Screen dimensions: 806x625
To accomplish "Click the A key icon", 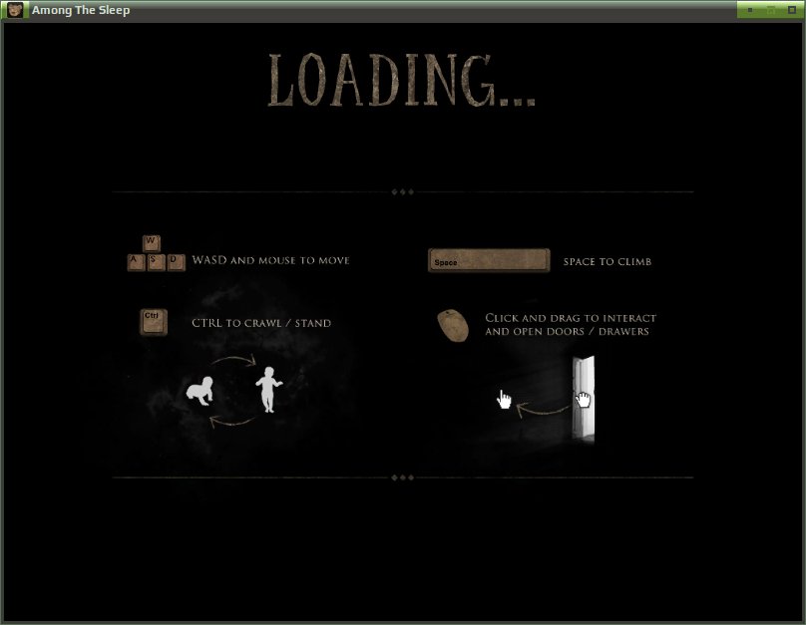I will (x=137, y=262).
